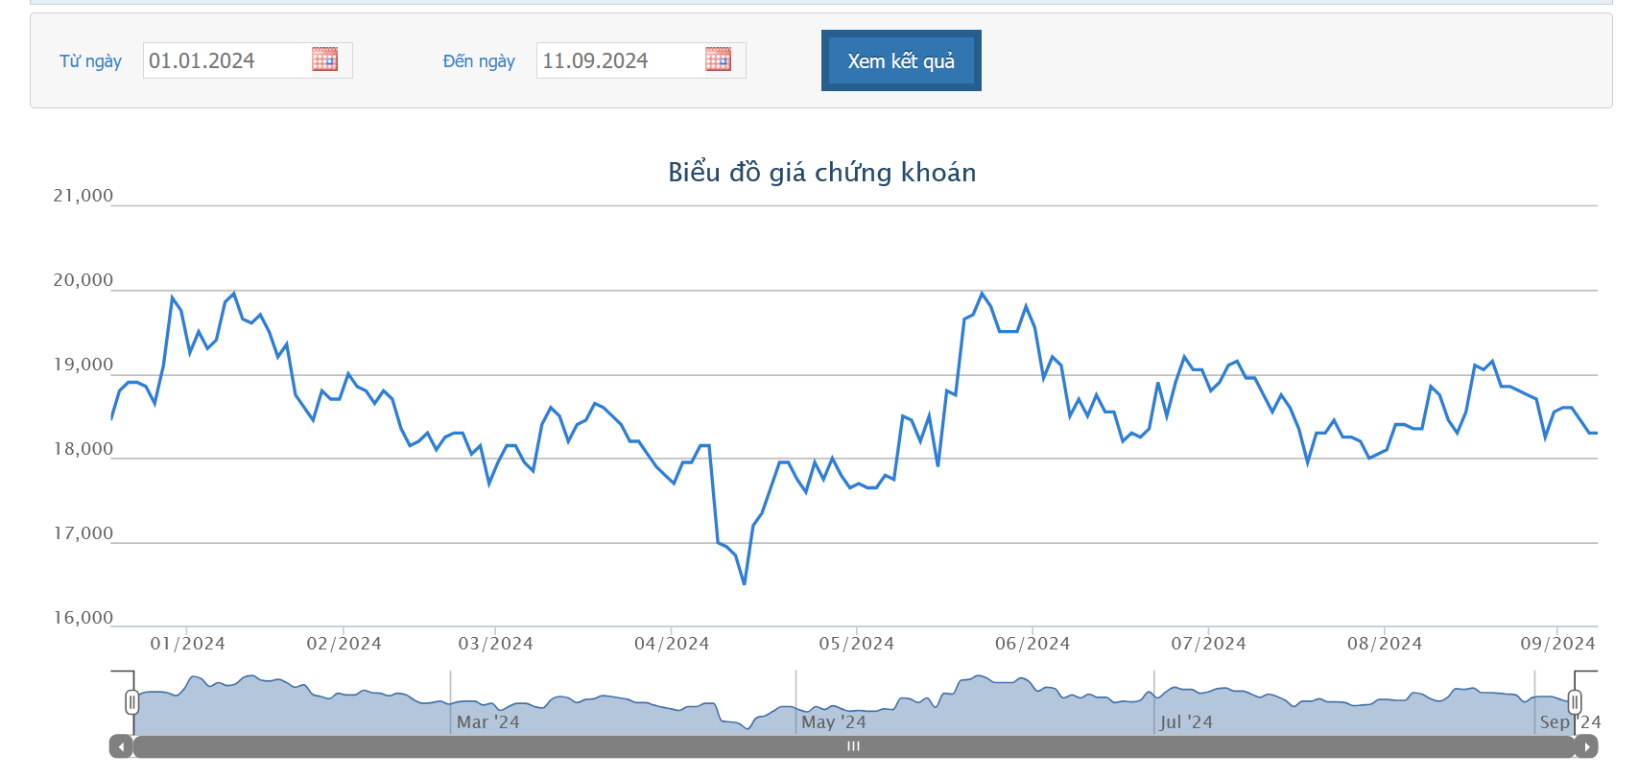This screenshot has width=1638, height=779.
Task: Click the 19,000 y-axis label
Action: pyautogui.click(x=83, y=365)
